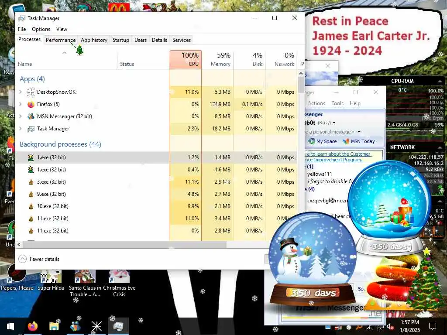Click the 10.exe process icon
Image resolution: width=447 pixels, height=335 pixels.
click(31, 206)
